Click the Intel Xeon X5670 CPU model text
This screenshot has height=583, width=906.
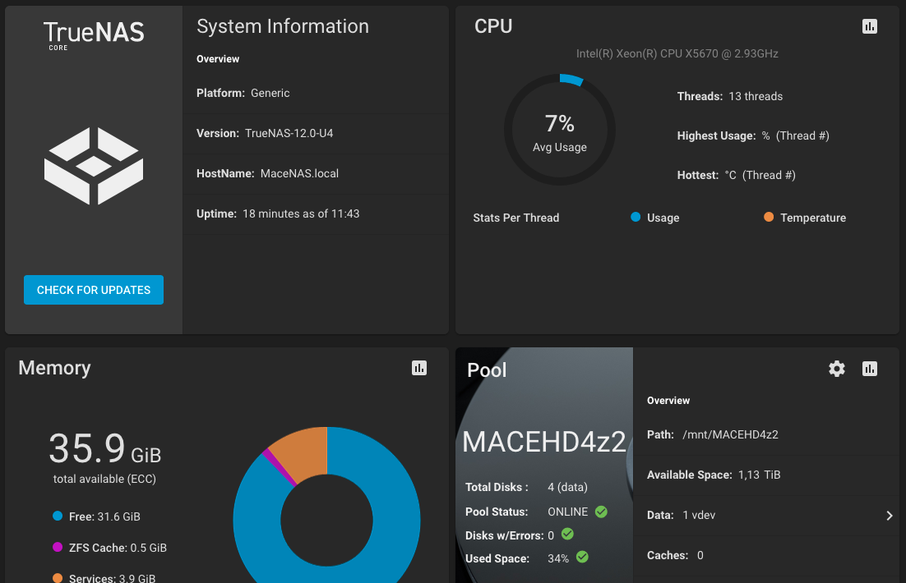(677, 53)
